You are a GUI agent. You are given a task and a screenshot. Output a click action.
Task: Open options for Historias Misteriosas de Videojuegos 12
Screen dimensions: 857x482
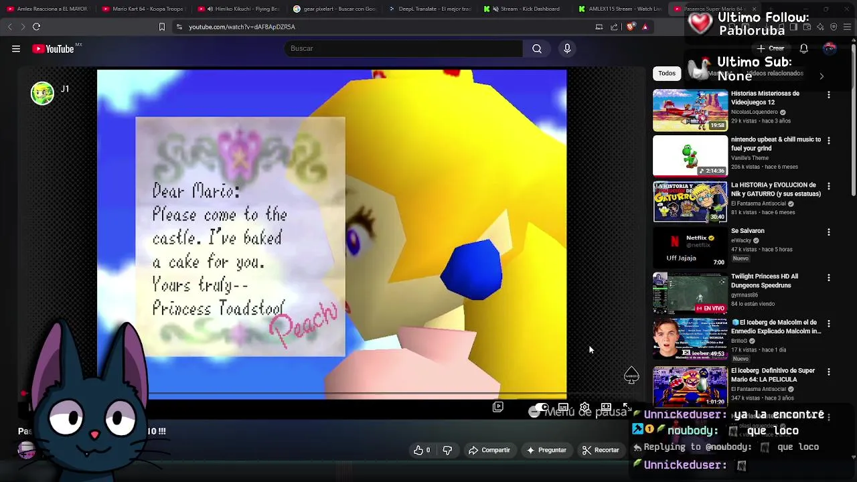click(829, 95)
